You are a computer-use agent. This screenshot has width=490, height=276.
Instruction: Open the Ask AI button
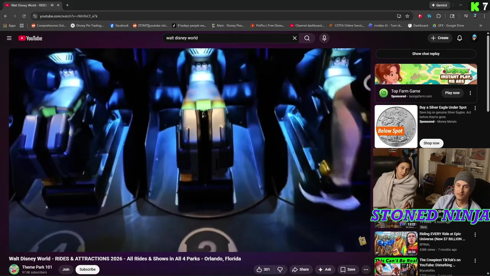[x=325, y=269]
